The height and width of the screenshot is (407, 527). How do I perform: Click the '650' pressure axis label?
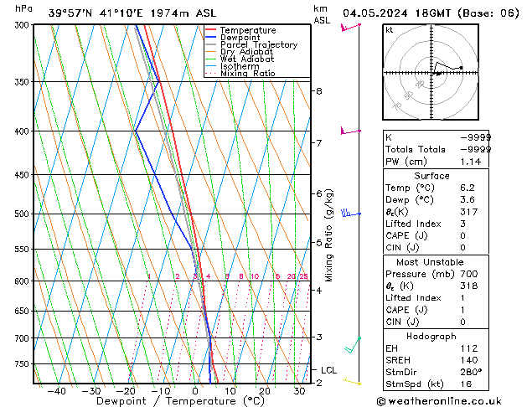click(x=23, y=311)
